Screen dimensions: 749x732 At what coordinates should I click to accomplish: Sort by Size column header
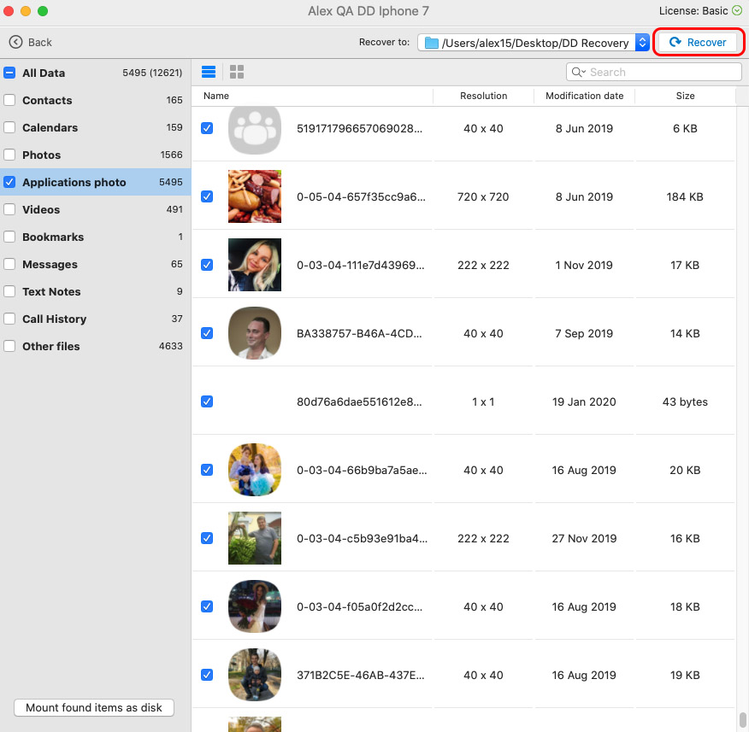pos(685,96)
